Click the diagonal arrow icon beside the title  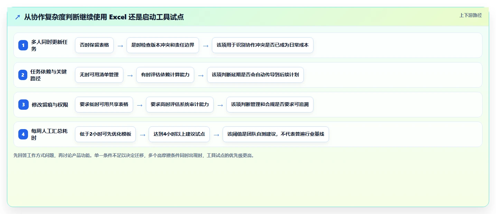(x=18, y=17)
